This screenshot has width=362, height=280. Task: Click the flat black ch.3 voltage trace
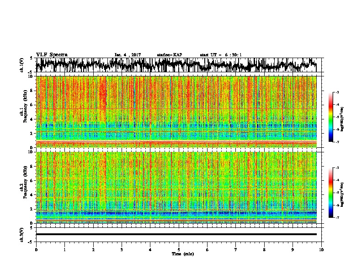(x=176, y=234)
